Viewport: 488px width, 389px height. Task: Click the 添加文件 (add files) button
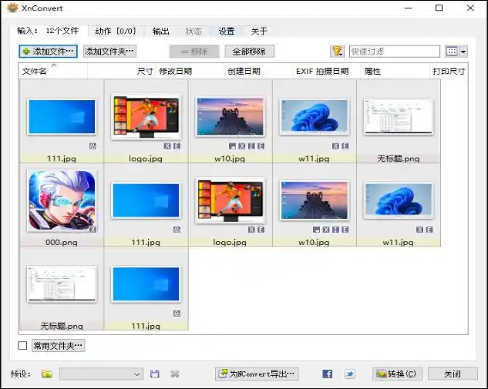(x=48, y=52)
